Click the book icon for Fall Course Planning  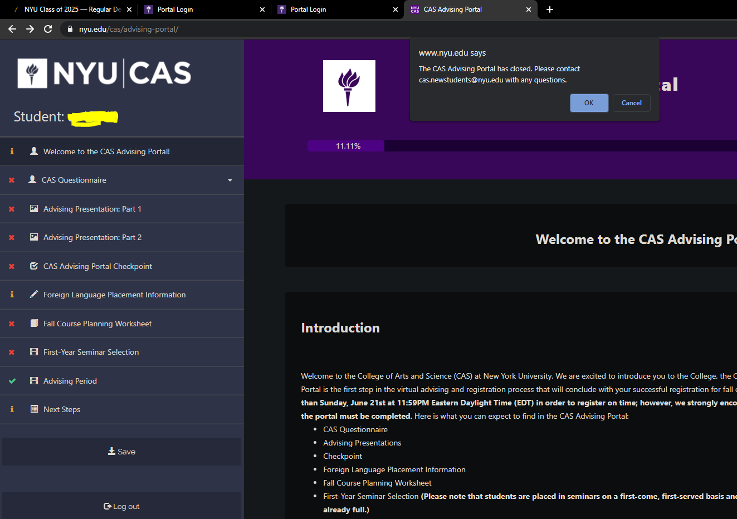(34, 324)
